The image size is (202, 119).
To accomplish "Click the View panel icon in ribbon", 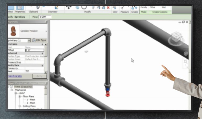I will click(x=114, y=8).
